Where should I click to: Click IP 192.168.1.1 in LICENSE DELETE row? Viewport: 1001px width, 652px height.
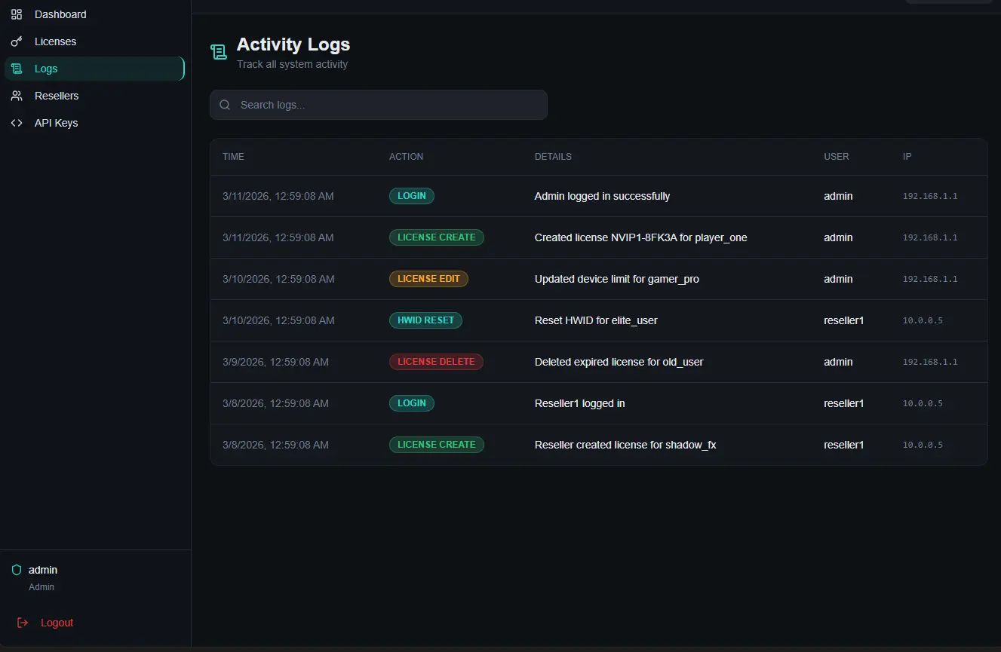(x=930, y=362)
